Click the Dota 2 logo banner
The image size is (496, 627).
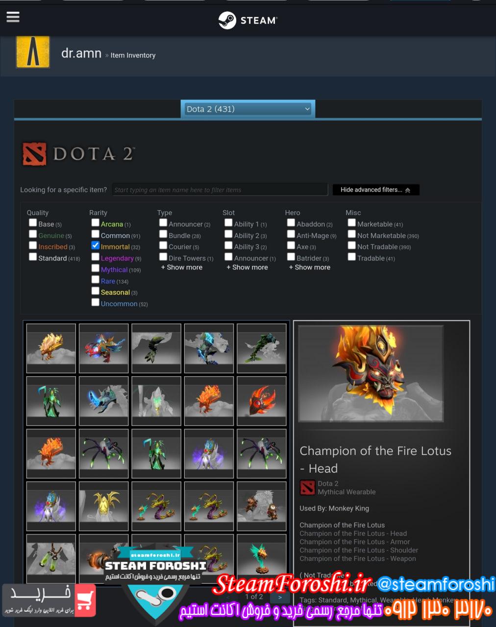coord(78,154)
